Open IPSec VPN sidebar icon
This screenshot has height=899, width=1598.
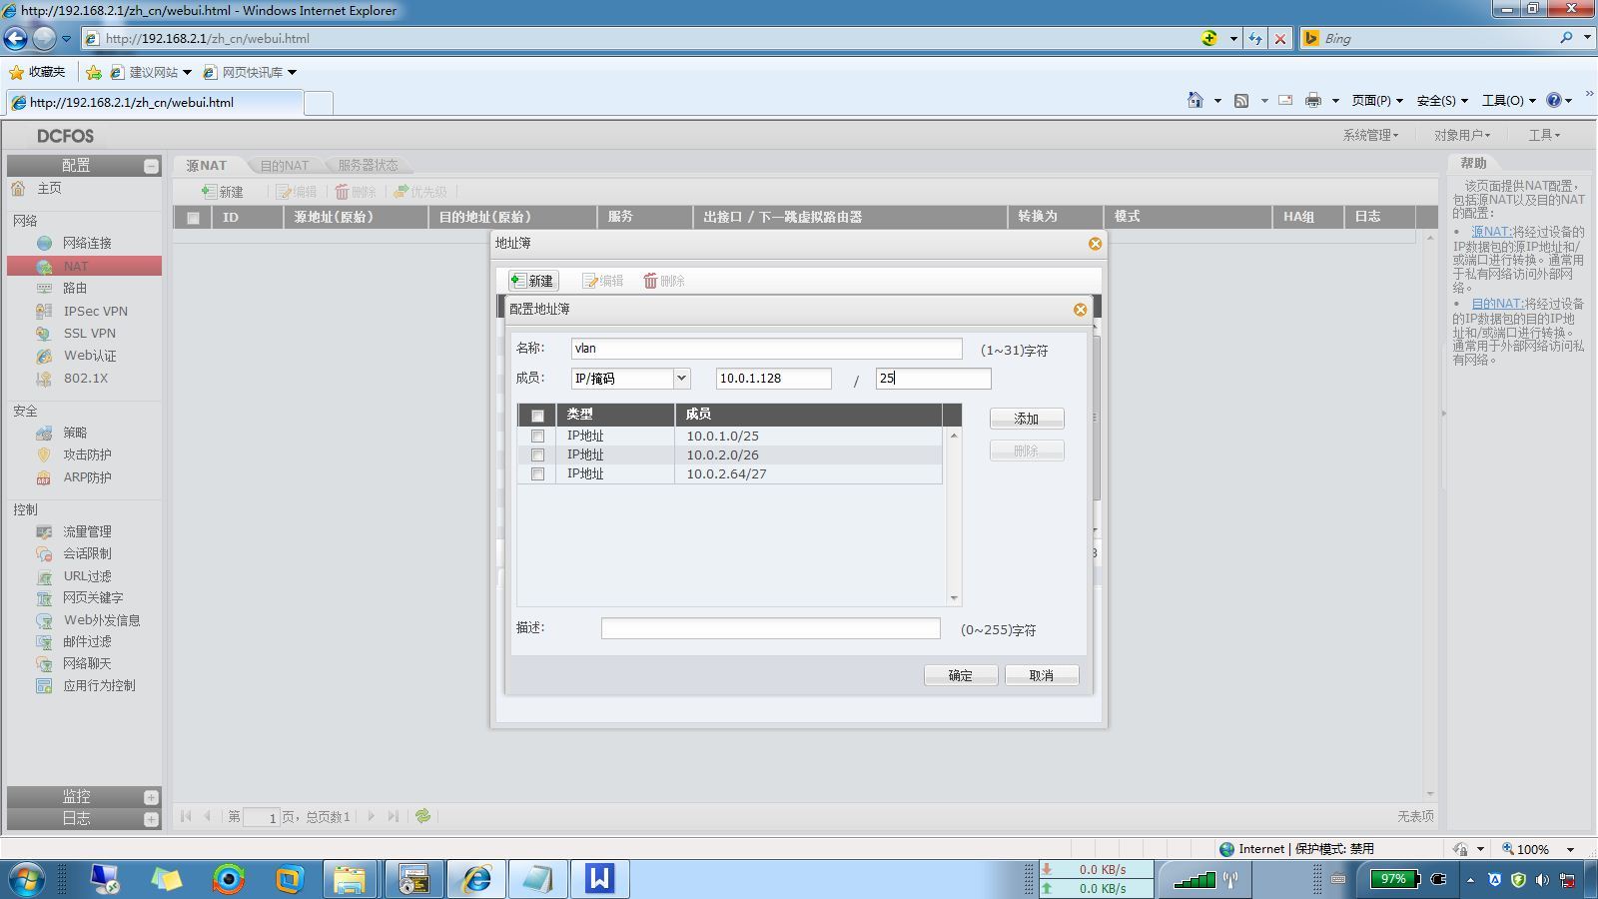pos(44,311)
